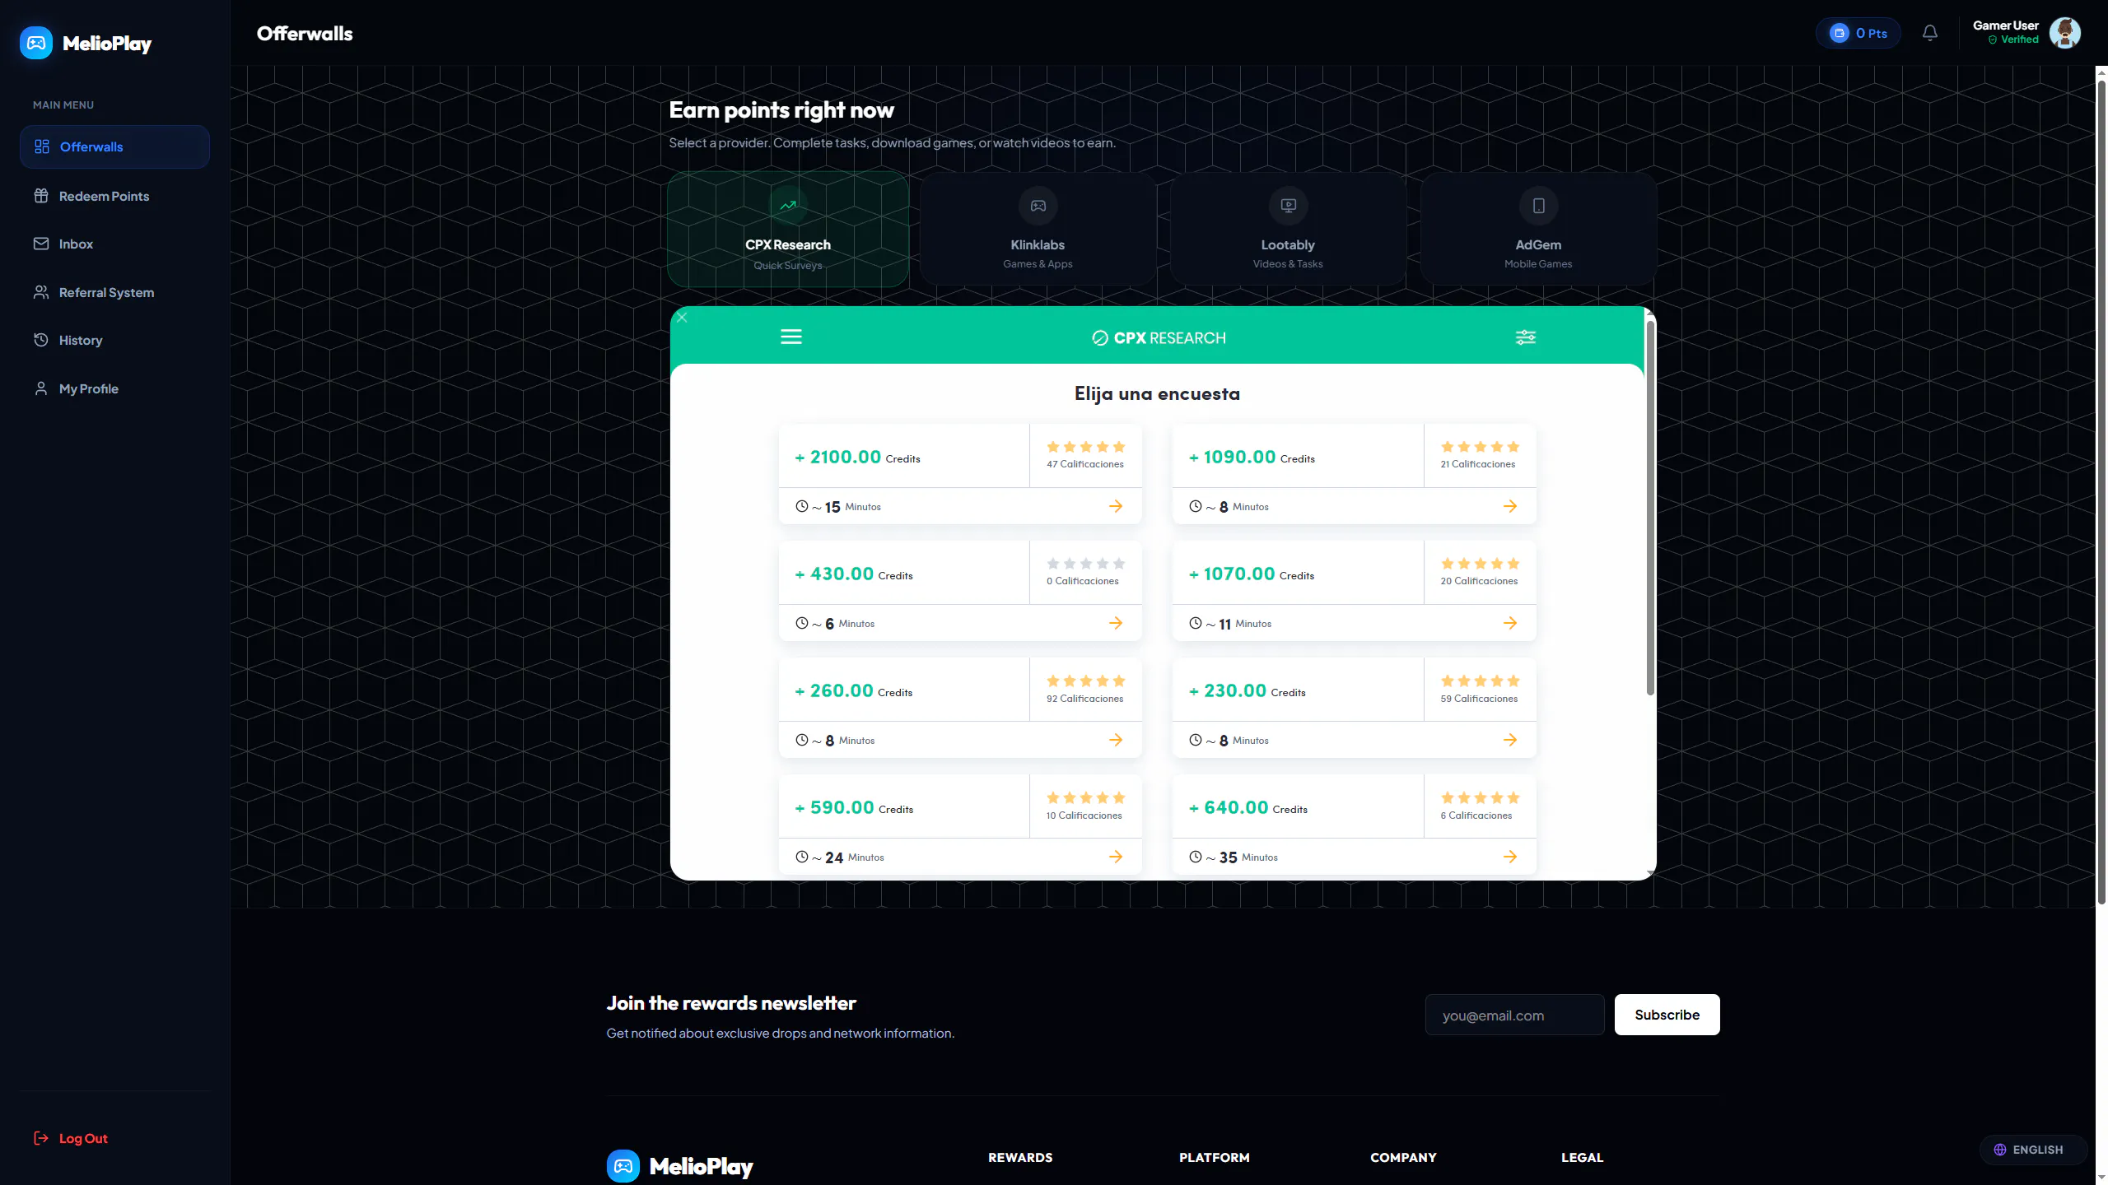
Task: Click the 10 Calificaciones rating text
Action: (x=1084, y=816)
